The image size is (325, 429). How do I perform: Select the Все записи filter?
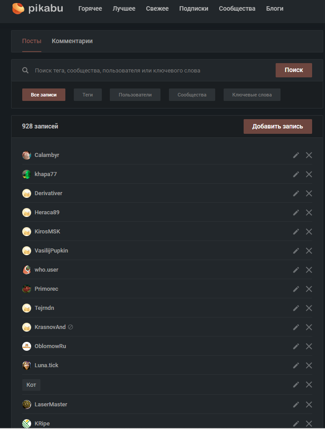(x=44, y=95)
